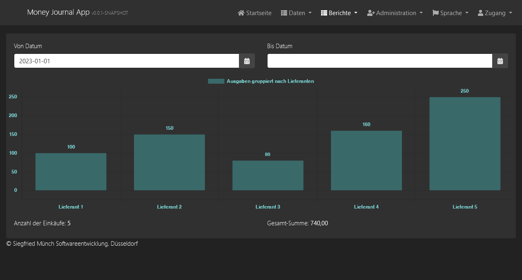Open the Sprache language menu
Image resolution: width=522 pixels, height=280 pixels.
[451, 13]
